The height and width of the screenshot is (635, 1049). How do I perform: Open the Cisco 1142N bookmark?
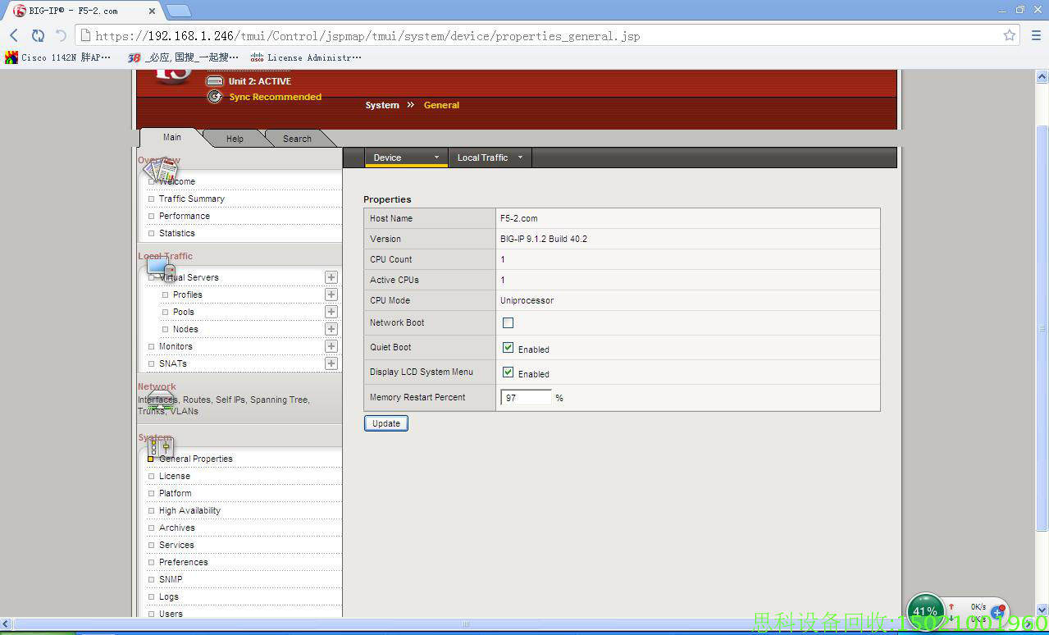coord(57,57)
